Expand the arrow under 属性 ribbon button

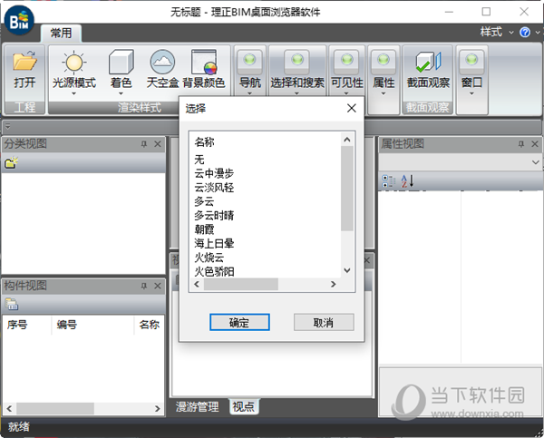384,93
